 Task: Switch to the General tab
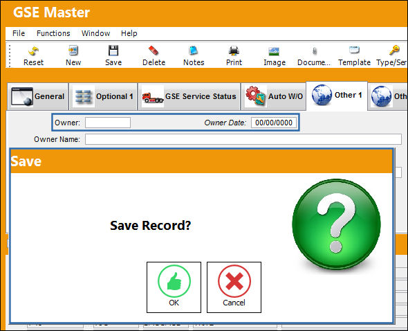[x=38, y=97]
